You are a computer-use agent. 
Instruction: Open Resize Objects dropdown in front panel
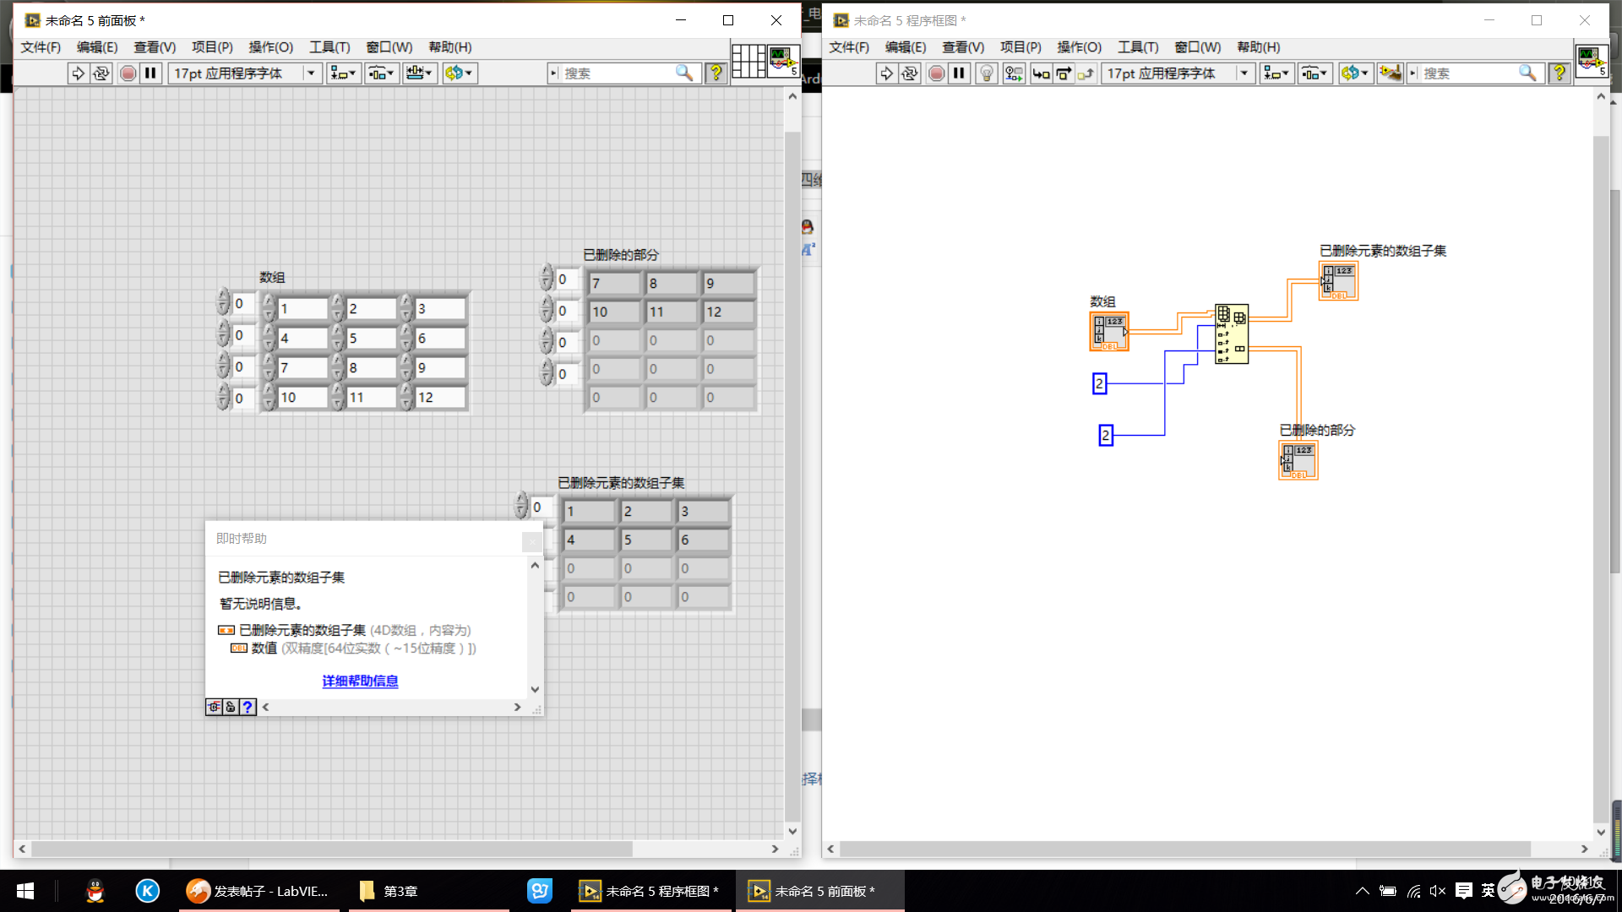420,73
